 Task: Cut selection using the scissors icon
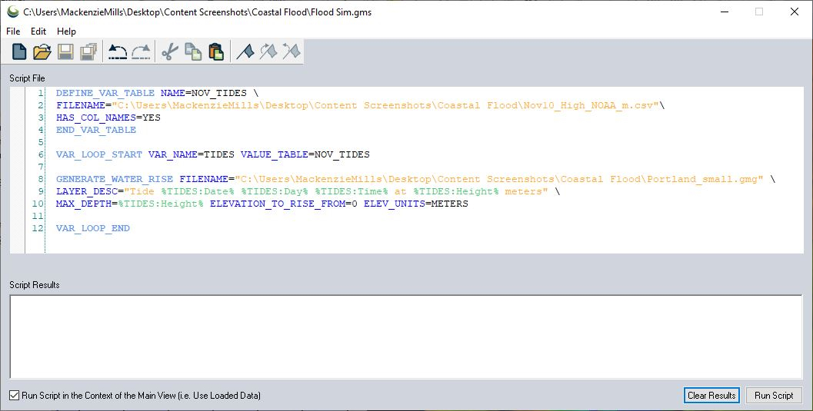[x=170, y=51]
